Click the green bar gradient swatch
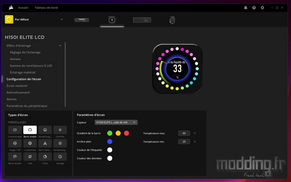The image size is (291, 182). coord(110,133)
